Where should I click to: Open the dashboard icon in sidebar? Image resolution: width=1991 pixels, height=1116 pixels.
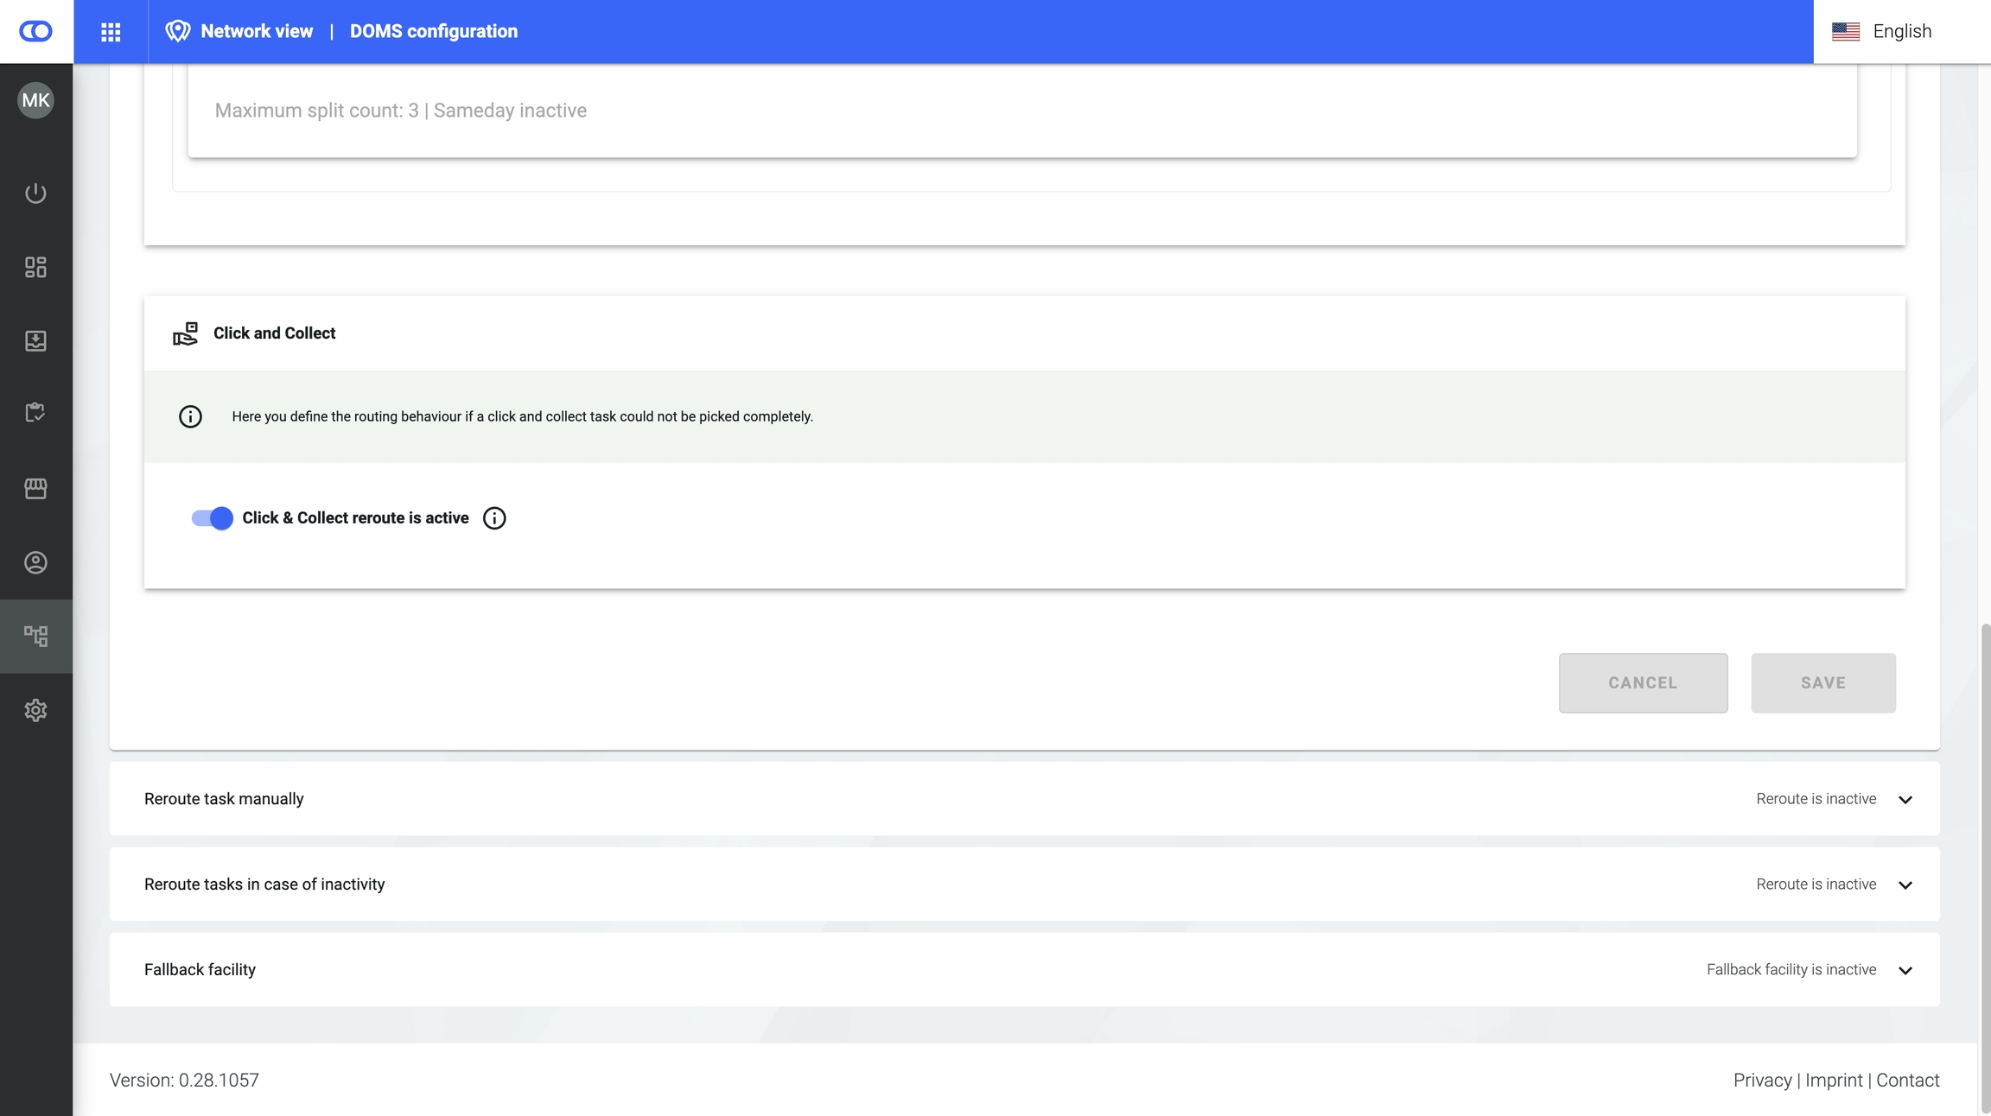click(x=35, y=267)
